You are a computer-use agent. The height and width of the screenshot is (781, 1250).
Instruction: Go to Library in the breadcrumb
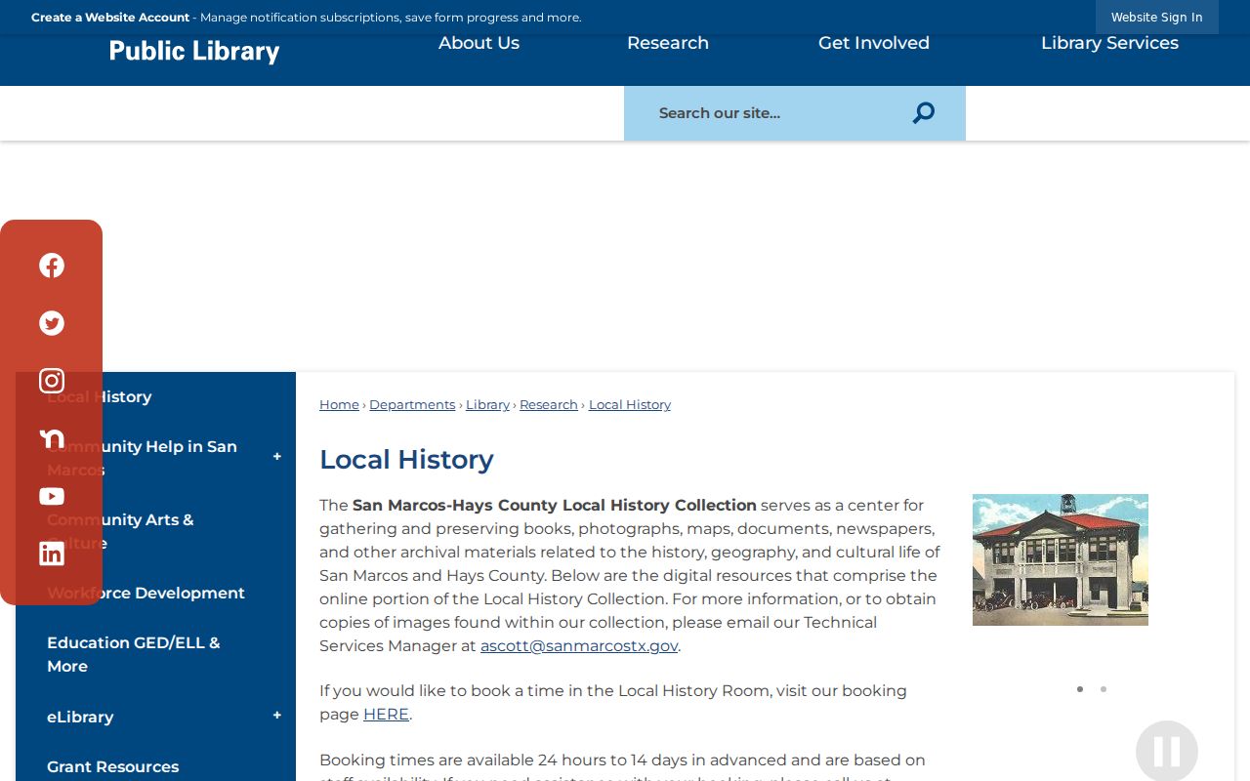tap(487, 404)
